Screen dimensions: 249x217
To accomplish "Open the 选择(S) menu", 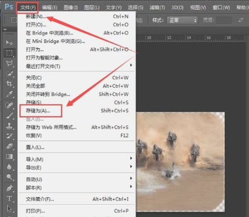I will click(x=136, y=7).
